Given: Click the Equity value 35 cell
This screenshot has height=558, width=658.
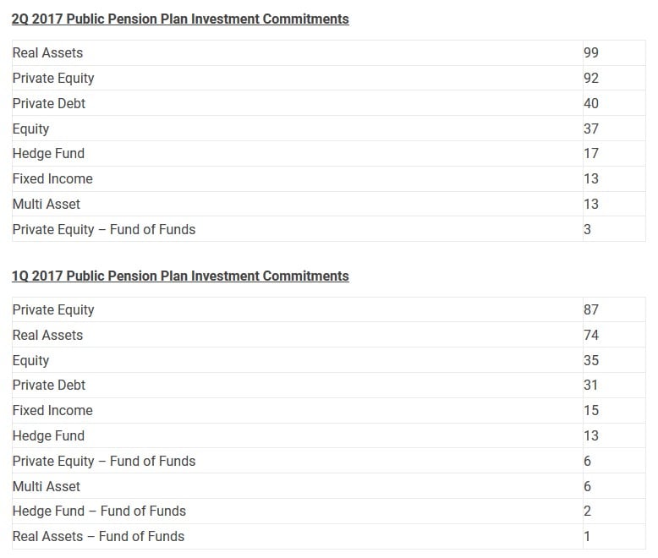Looking at the screenshot, I should pos(591,360).
